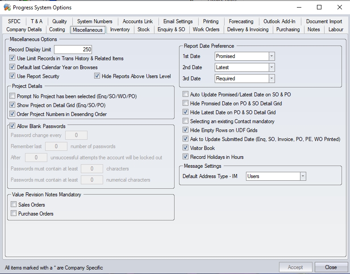Screen dimensions: 350x274
Task: Click the Progress app icon in title bar
Action: click(7, 7)
